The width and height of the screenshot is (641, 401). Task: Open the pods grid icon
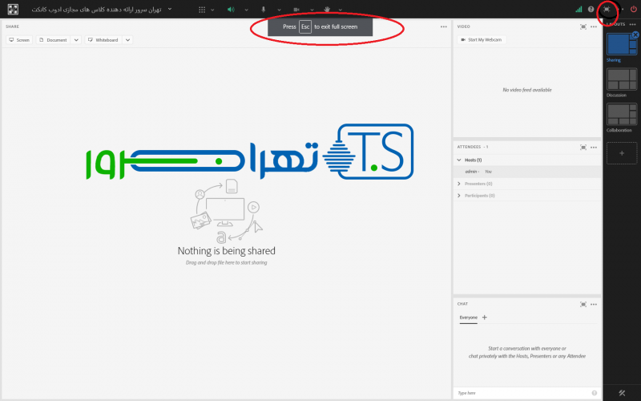(201, 9)
